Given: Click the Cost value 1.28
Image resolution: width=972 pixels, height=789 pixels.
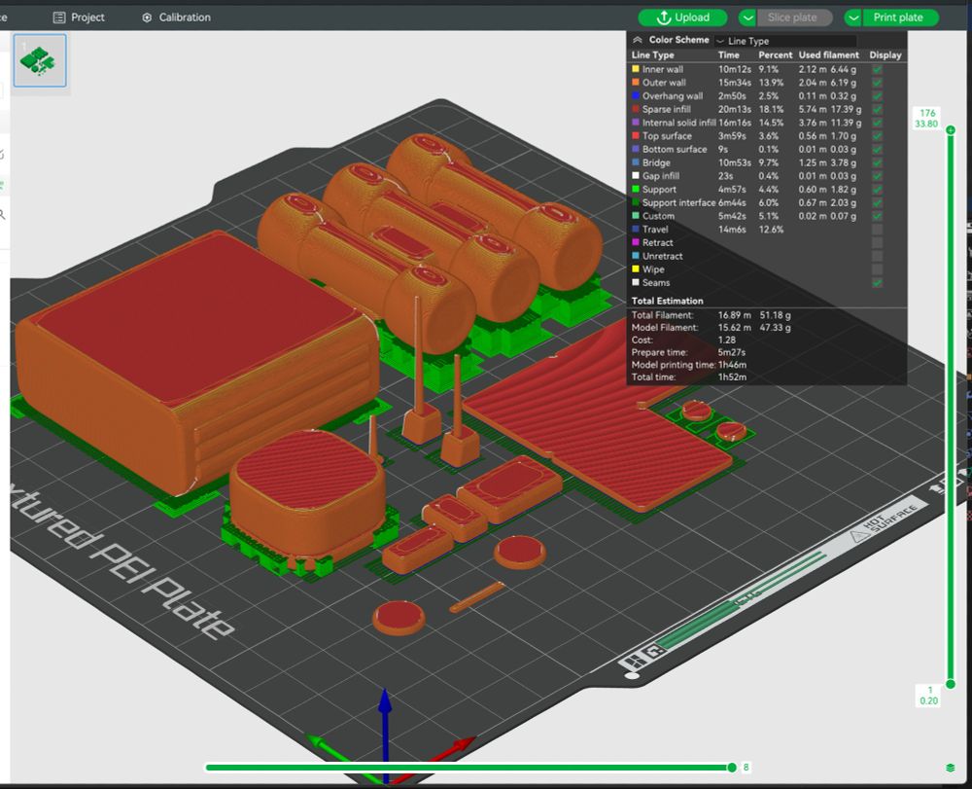Looking at the screenshot, I should 726,340.
